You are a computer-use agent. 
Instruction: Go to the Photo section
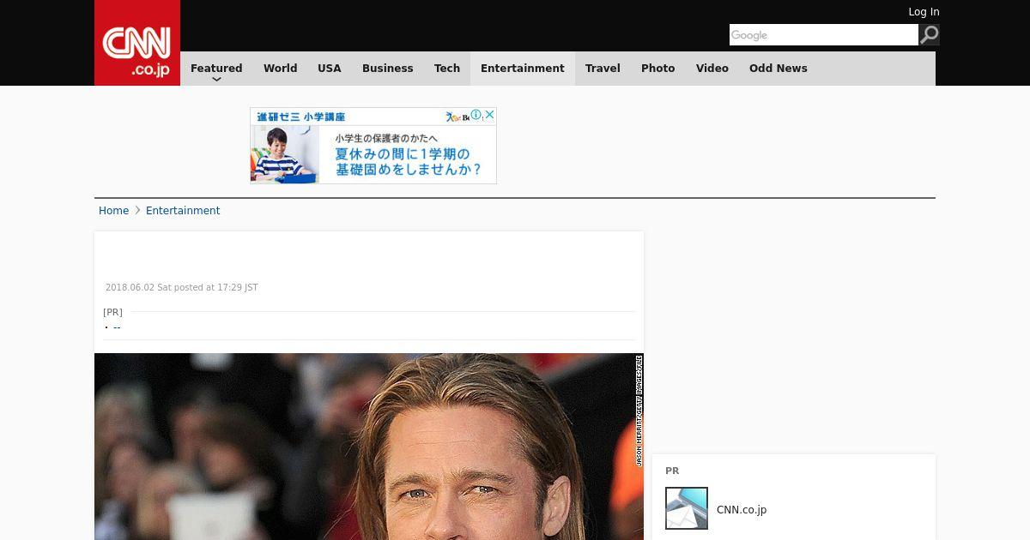click(658, 69)
